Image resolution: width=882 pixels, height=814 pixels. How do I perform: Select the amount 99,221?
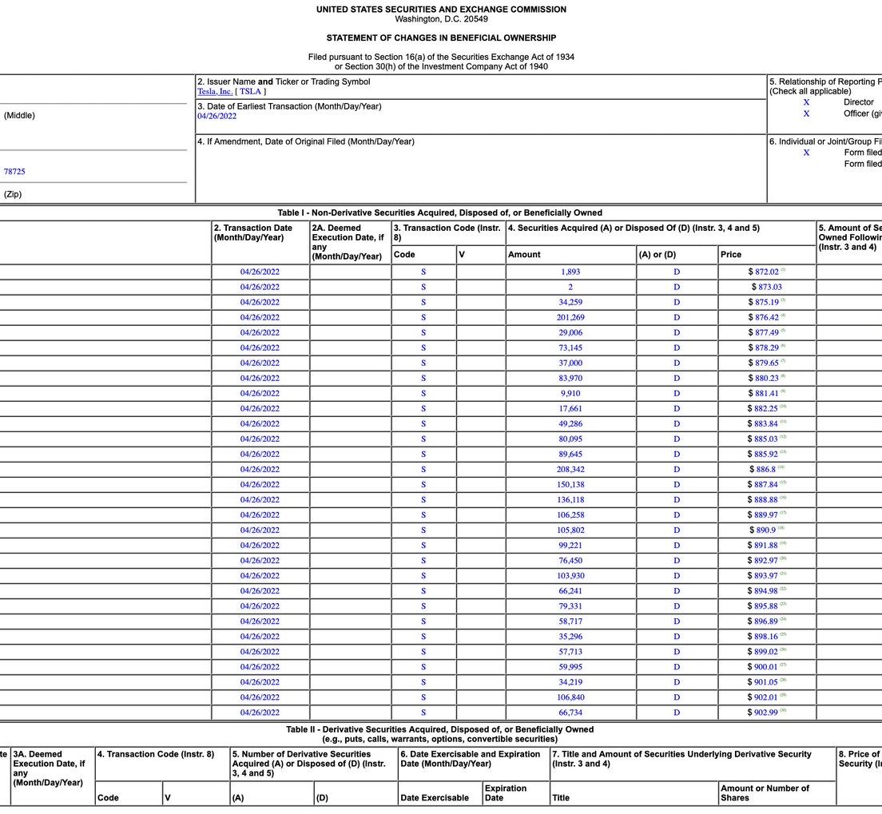click(570, 545)
